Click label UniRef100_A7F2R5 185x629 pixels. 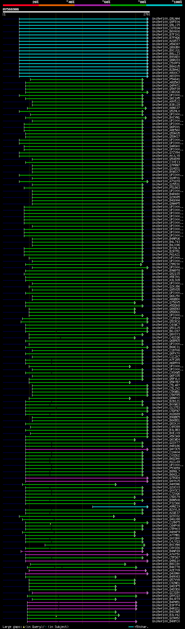click(x=166, y=360)
